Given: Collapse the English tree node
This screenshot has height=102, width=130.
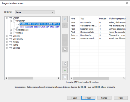Looking at the screenshot, I should click(7, 18).
